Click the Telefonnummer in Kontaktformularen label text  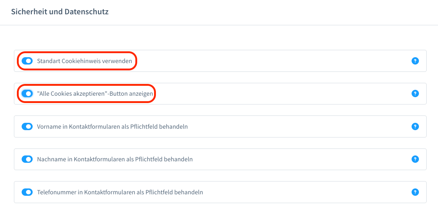(x=120, y=192)
